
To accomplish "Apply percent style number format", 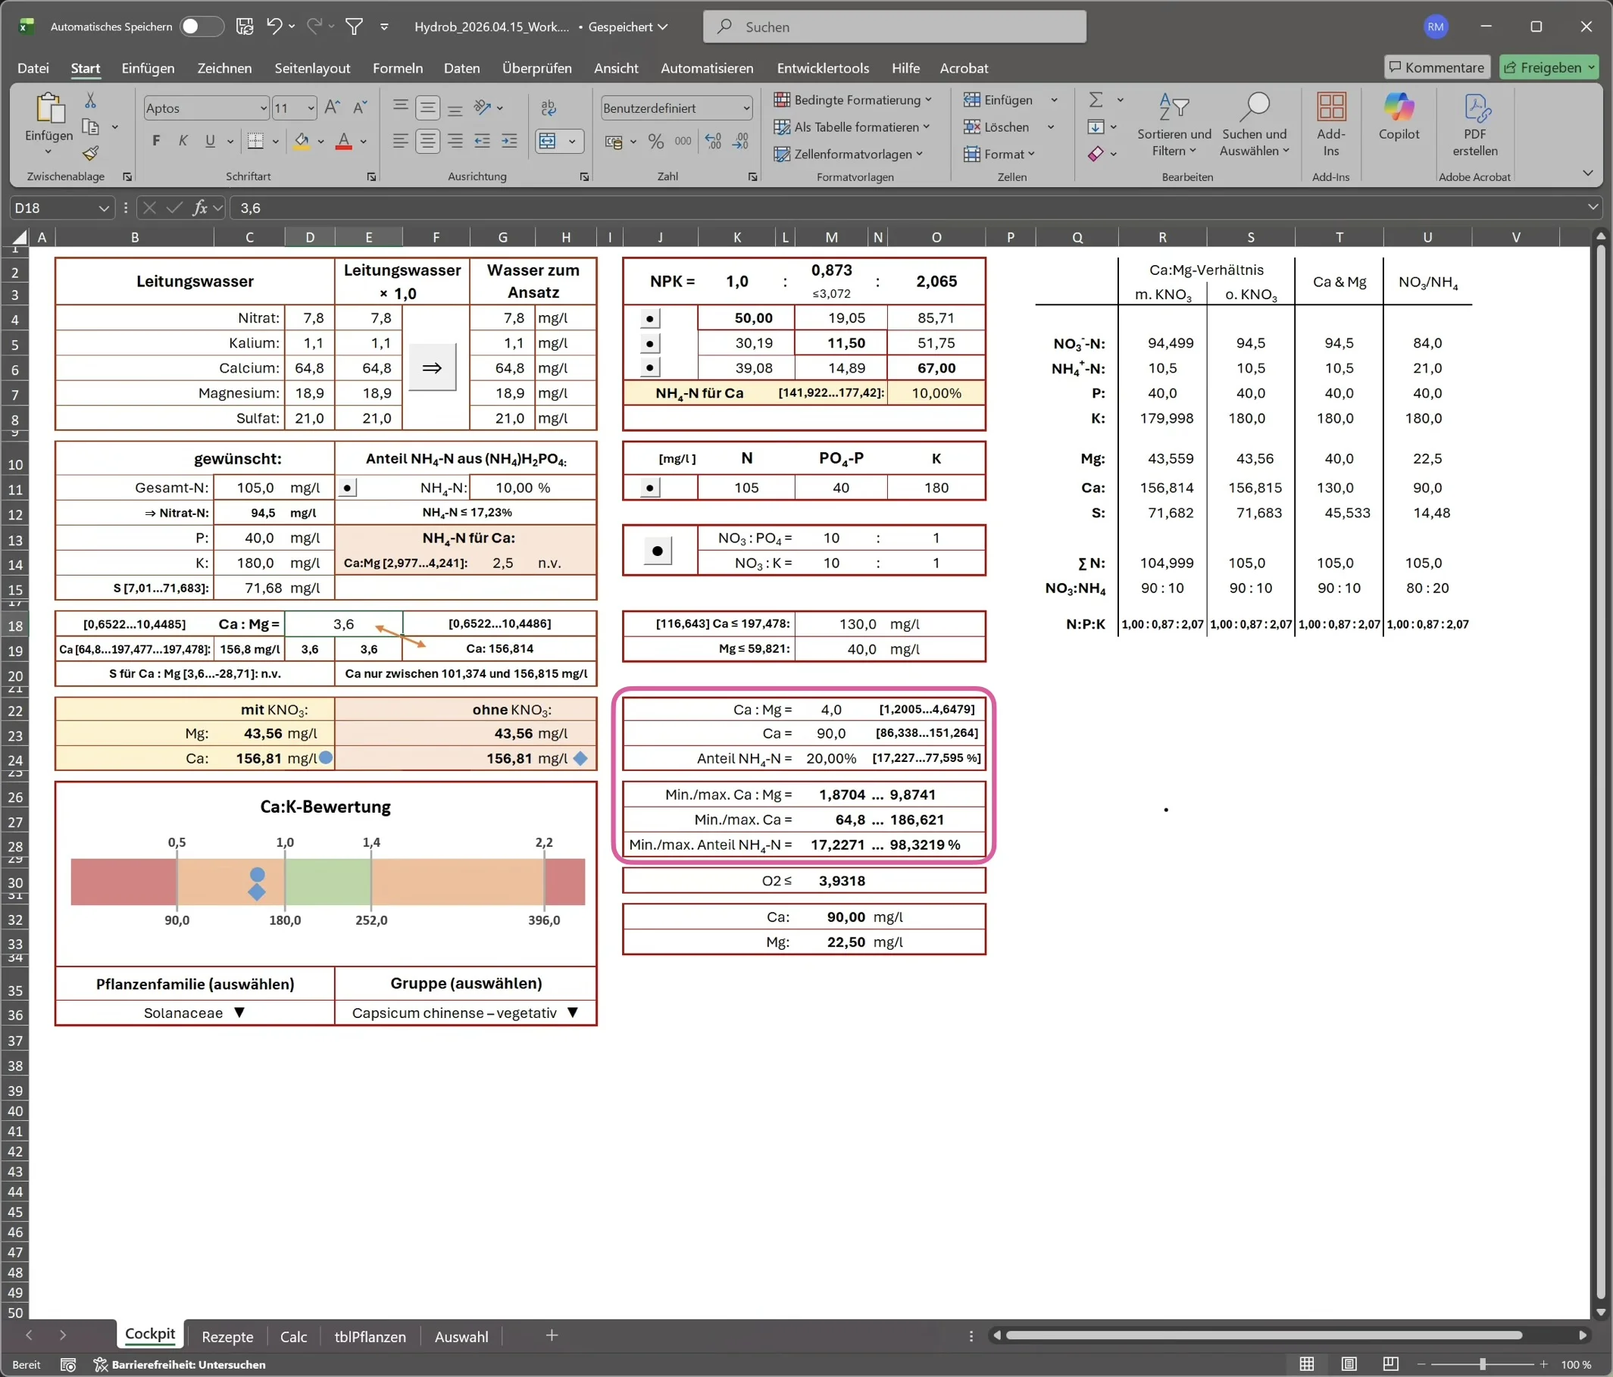I will [x=656, y=141].
